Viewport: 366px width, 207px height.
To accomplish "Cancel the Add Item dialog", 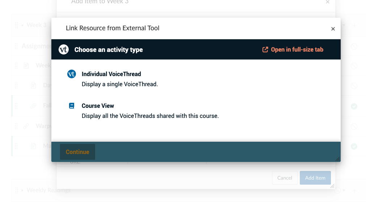I will click(285, 178).
